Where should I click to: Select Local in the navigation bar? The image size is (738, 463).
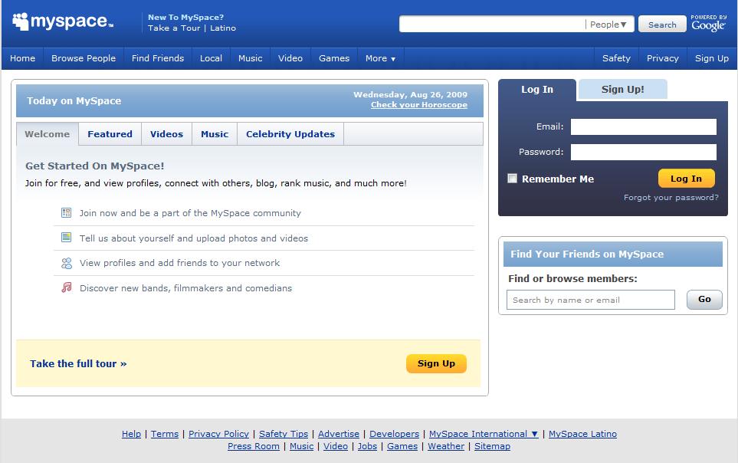211,58
